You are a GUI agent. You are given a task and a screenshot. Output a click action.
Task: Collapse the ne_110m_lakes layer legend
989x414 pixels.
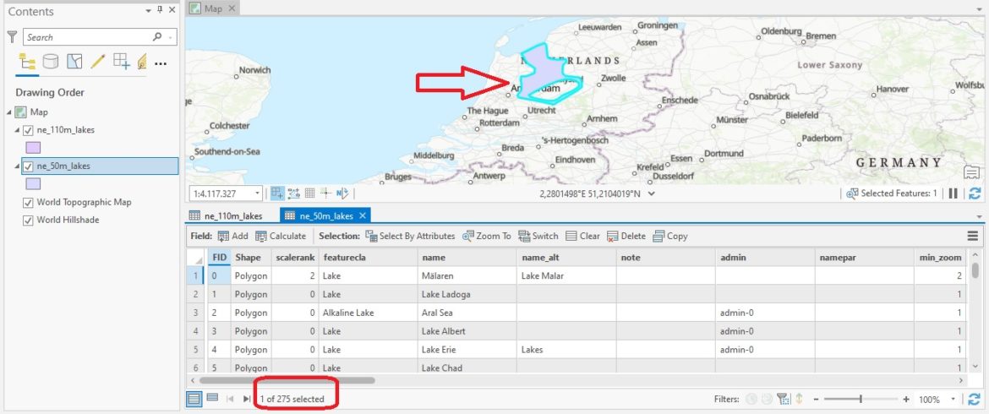tap(17, 130)
